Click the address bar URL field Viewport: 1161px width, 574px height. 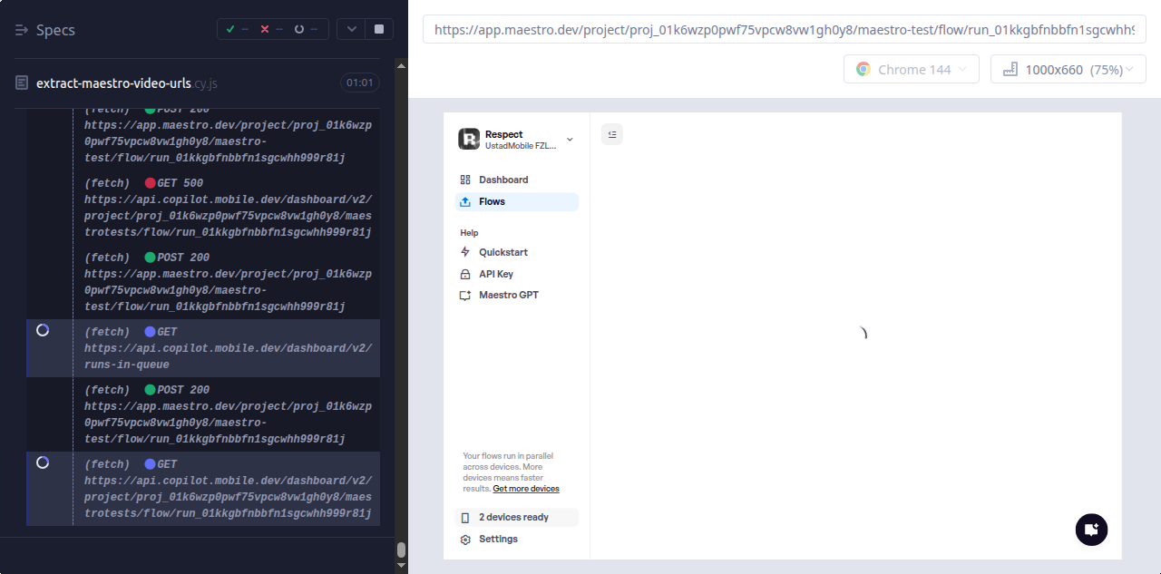tap(784, 30)
